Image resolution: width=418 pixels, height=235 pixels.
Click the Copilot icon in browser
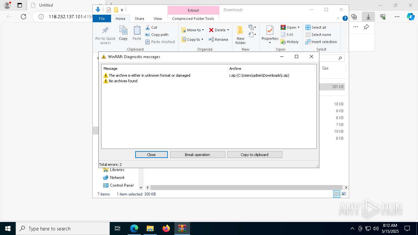coord(410,17)
